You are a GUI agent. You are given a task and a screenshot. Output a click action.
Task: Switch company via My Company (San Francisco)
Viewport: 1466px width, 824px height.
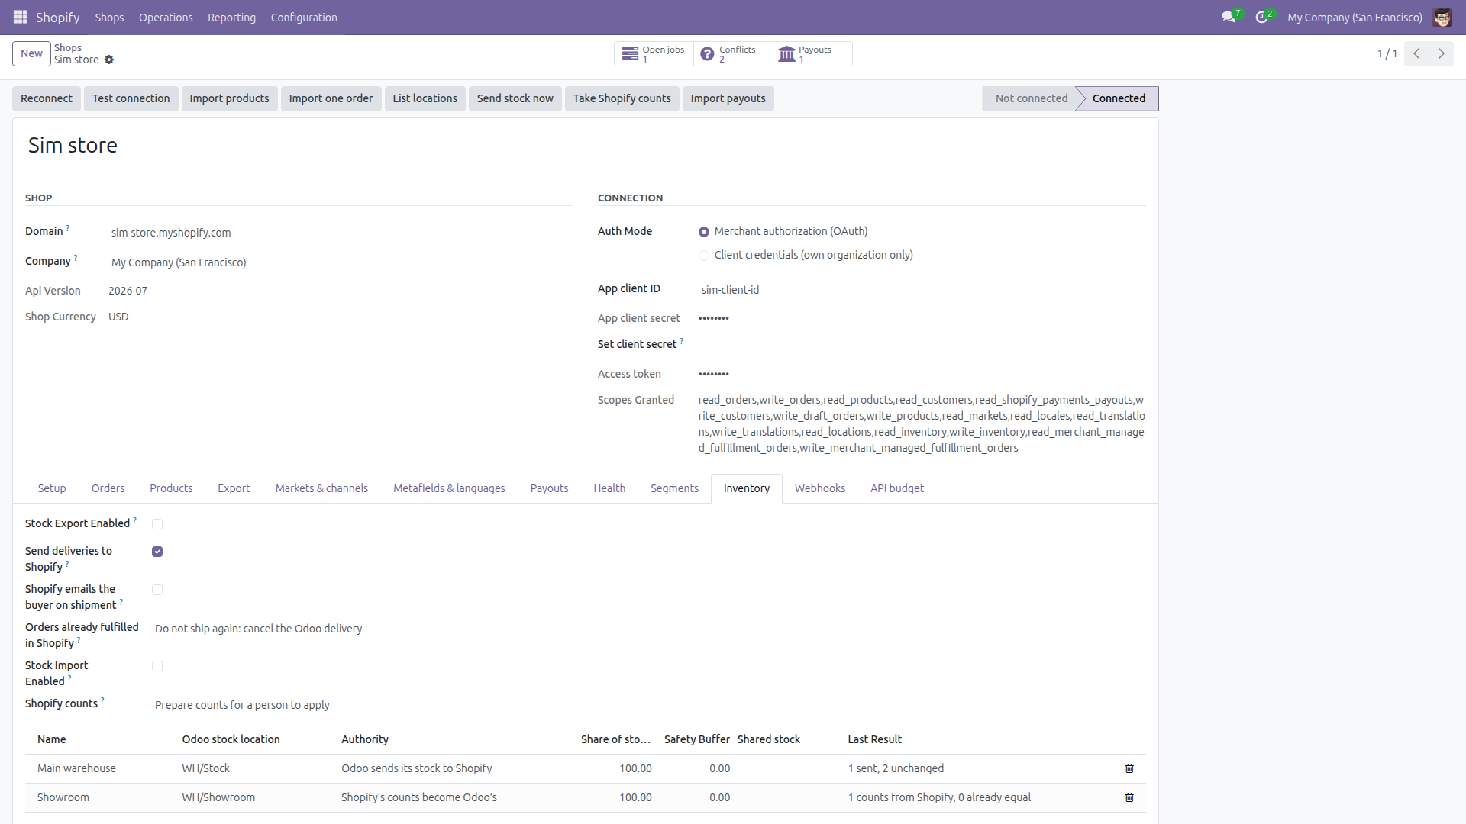click(x=1355, y=17)
